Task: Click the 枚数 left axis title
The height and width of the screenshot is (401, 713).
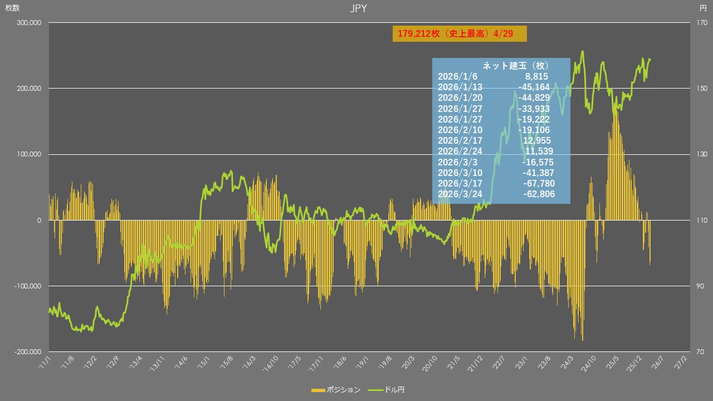Action: [x=13, y=8]
